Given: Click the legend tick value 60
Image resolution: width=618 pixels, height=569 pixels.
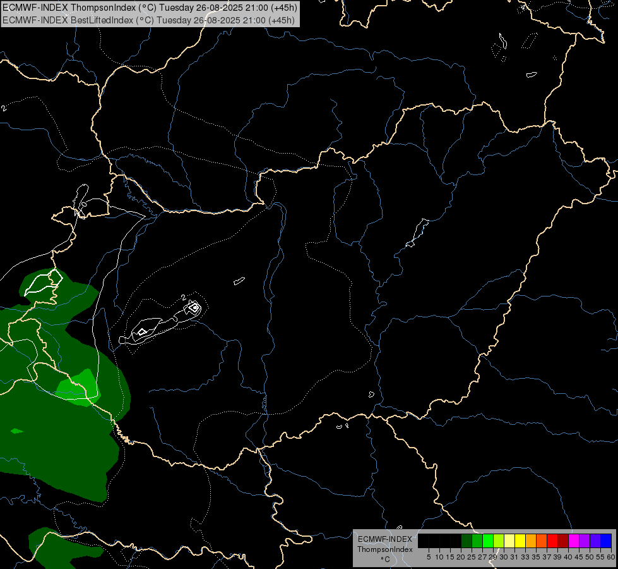Looking at the screenshot, I should [611, 557].
